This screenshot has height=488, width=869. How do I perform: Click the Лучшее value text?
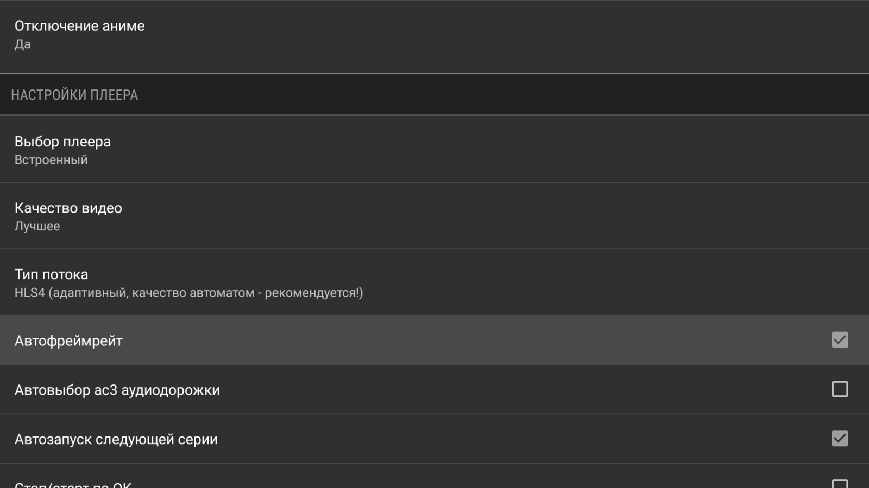37,226
